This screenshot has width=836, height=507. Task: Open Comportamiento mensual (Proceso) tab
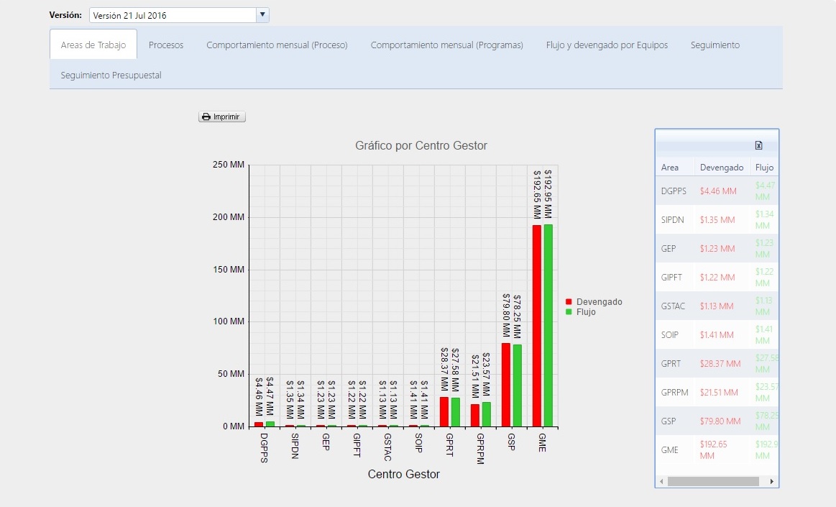(x=277, y=45)
